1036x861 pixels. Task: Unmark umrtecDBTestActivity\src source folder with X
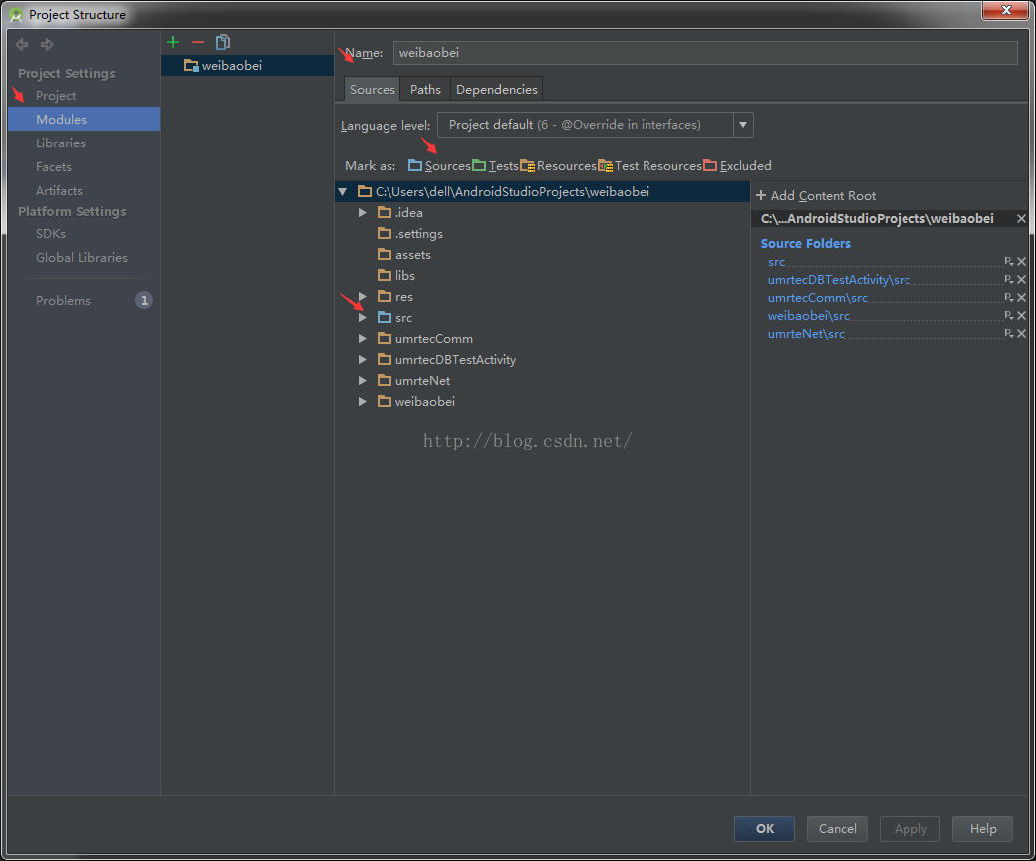pyautogui.click(x=1021, y=279)
